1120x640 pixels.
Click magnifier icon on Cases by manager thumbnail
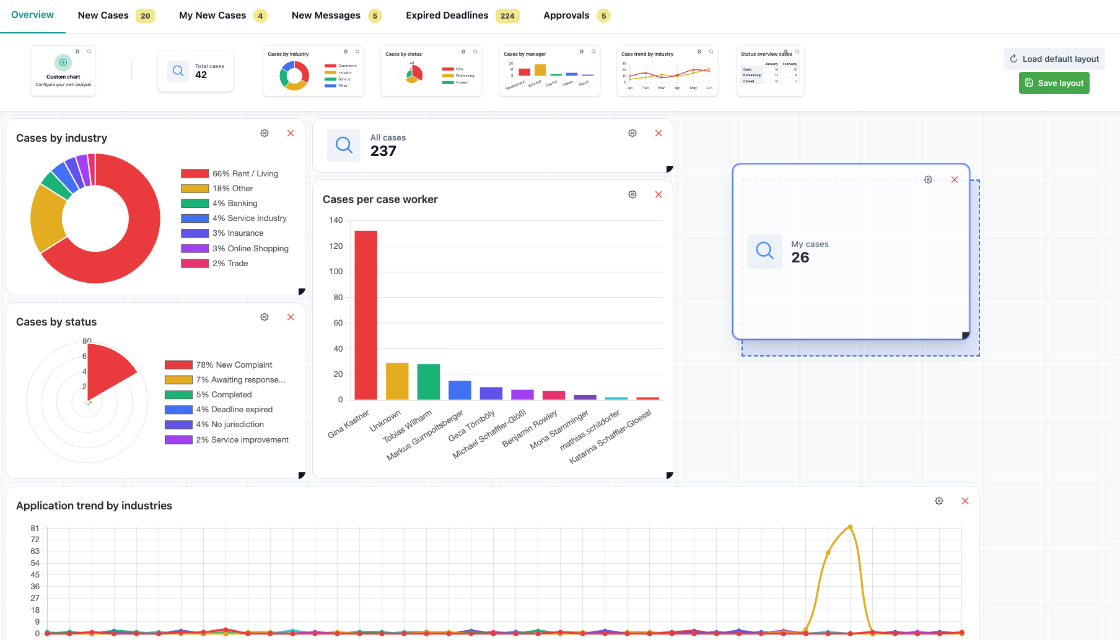click(x=593, y=51)
